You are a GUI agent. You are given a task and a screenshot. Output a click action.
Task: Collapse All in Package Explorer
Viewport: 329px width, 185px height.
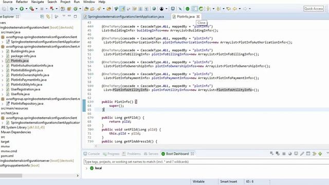point(42,16)
